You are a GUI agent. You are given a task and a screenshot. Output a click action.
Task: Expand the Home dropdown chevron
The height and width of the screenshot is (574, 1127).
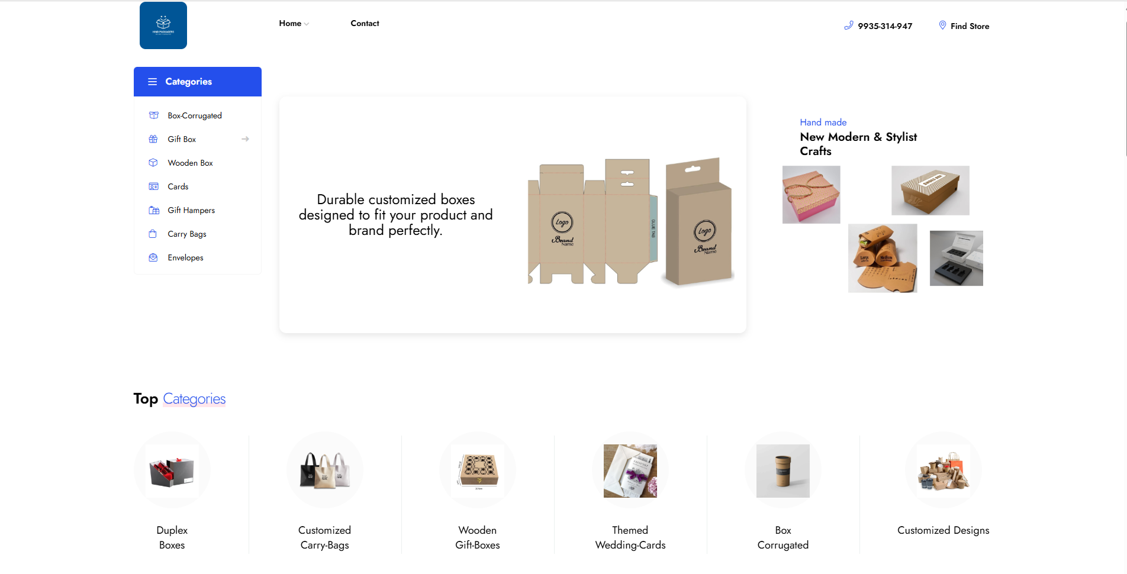point(306,24)
